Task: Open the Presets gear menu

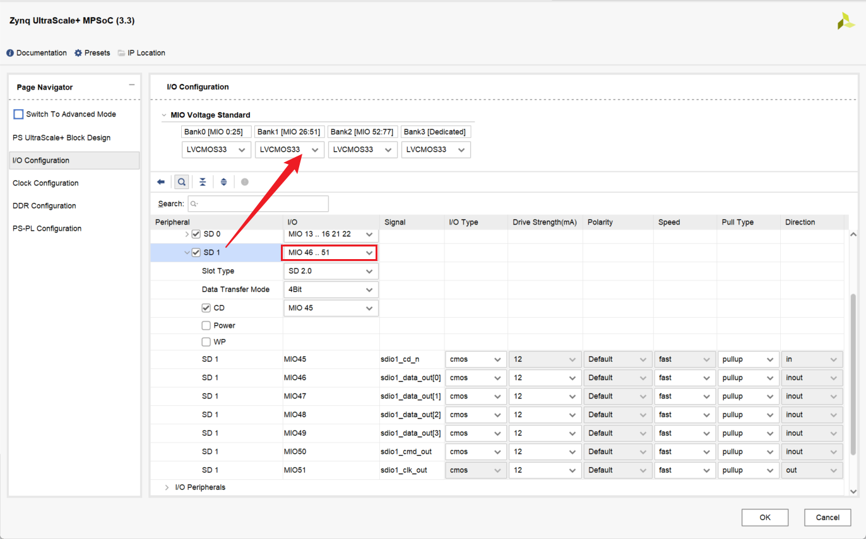Action: [78, 53]
